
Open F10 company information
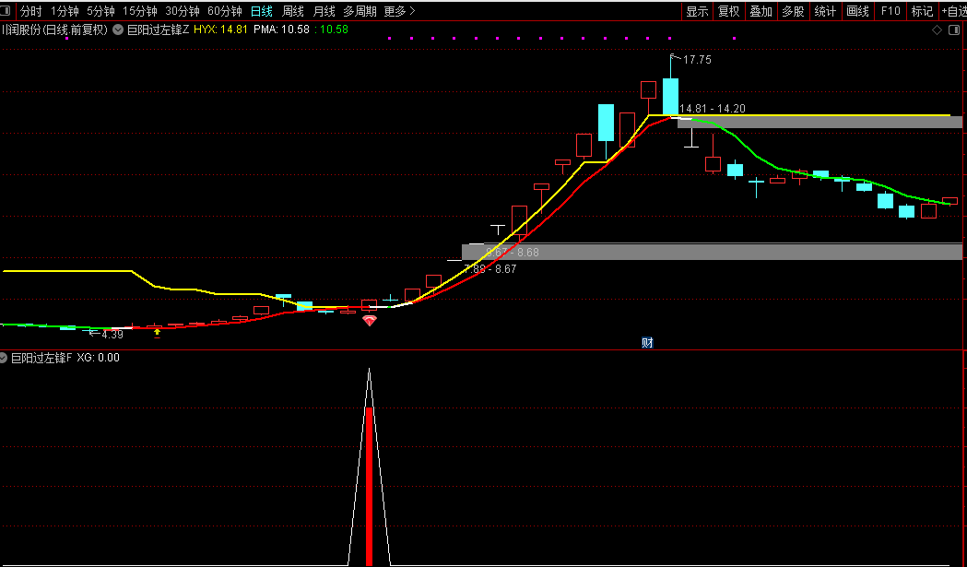coord(890,11)
